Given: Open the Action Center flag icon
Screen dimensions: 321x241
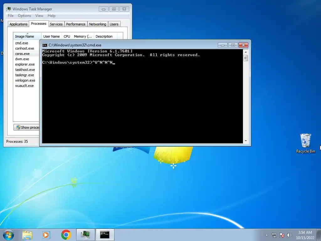Looking at the screenshot, I should tap(282, 235).
